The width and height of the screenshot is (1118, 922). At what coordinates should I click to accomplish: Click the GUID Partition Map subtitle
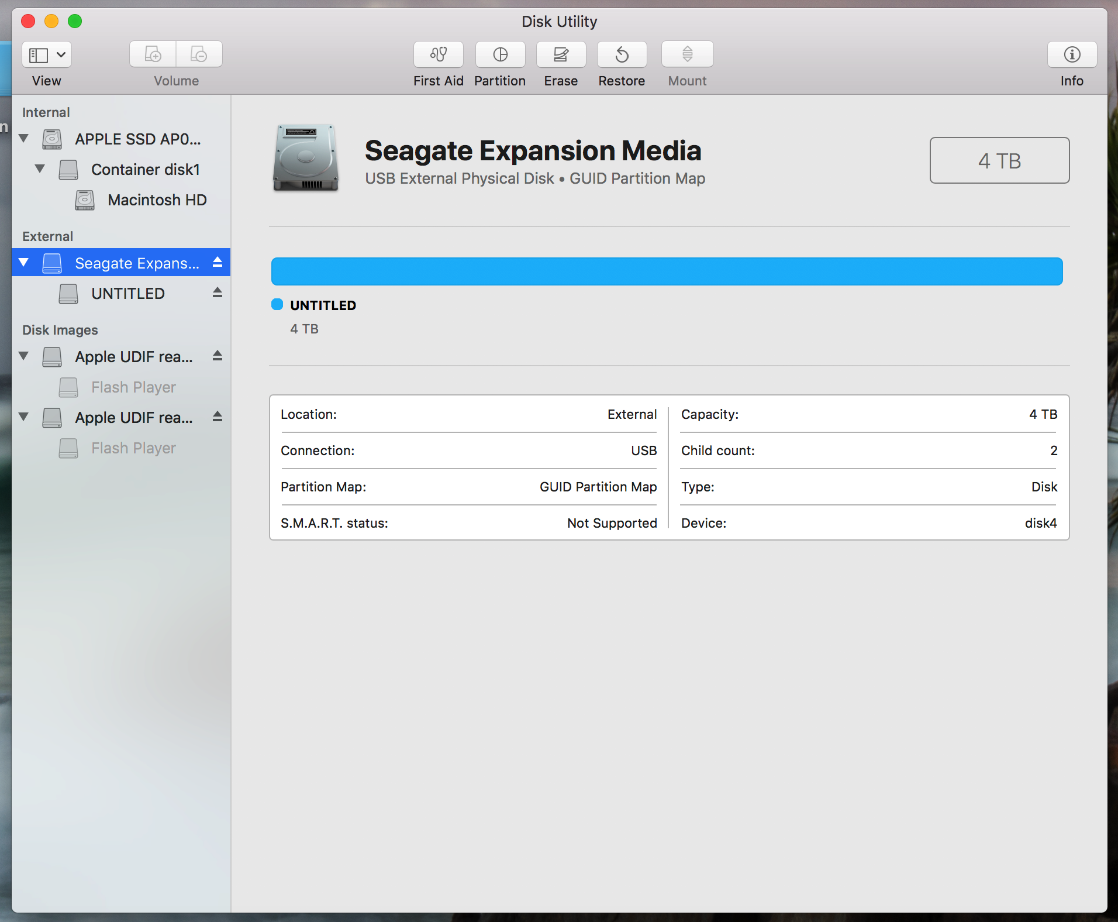click(x=637, y=178)
